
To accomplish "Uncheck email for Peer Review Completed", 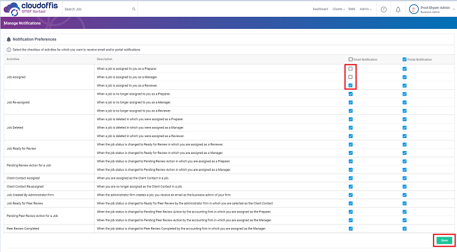I will 351,229.
